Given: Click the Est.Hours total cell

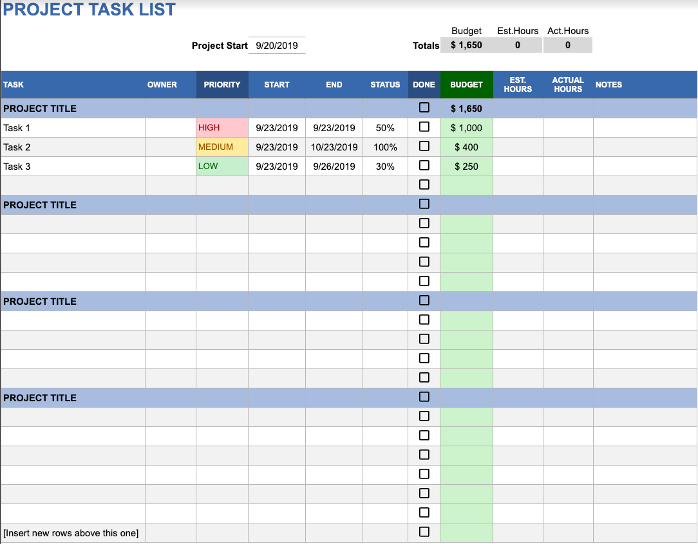Looking at the screenshot, I should 518,45.
